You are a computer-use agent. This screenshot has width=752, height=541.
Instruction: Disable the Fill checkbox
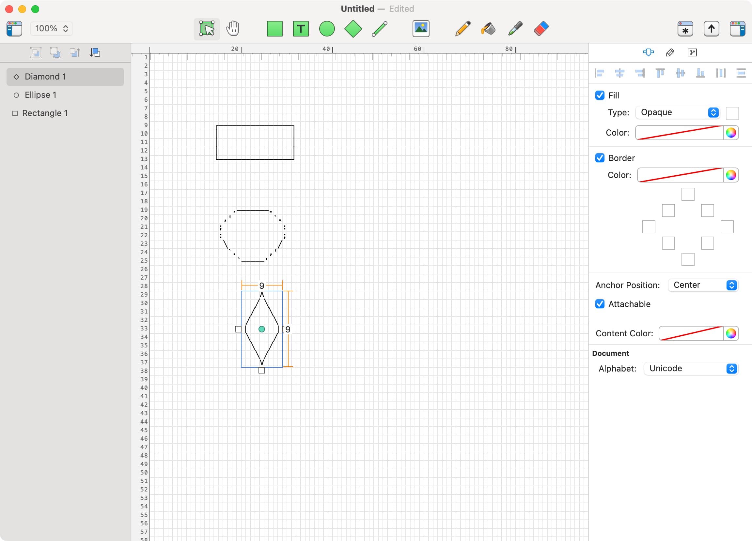click(600, 95)
